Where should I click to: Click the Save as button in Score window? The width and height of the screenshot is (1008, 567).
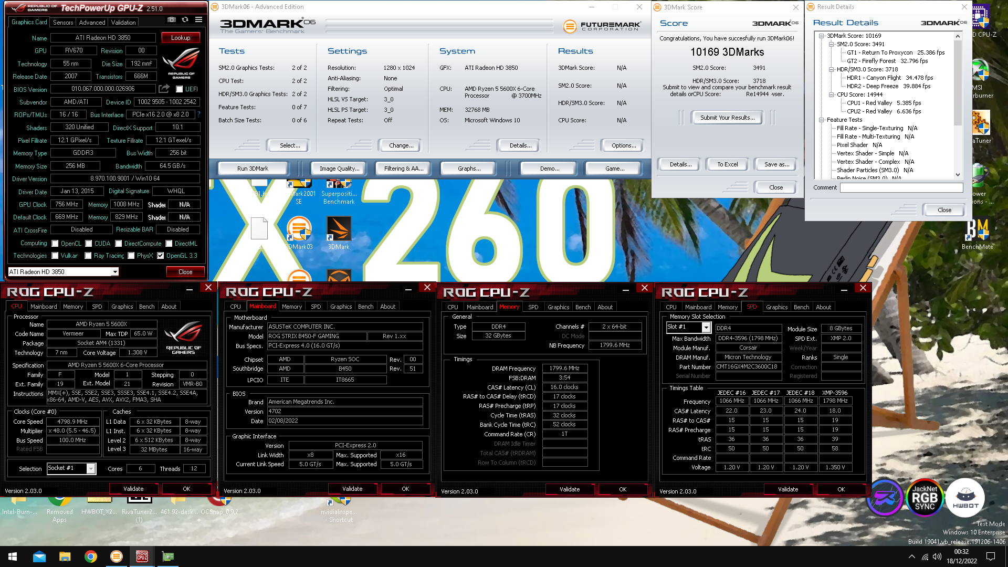coord(776,164)
